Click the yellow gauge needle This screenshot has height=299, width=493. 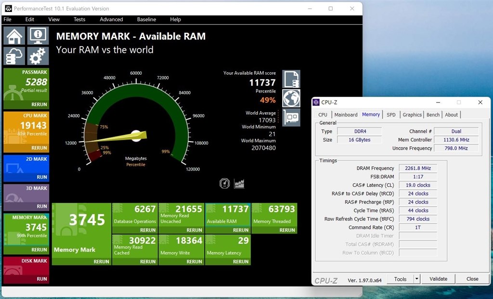116,137
